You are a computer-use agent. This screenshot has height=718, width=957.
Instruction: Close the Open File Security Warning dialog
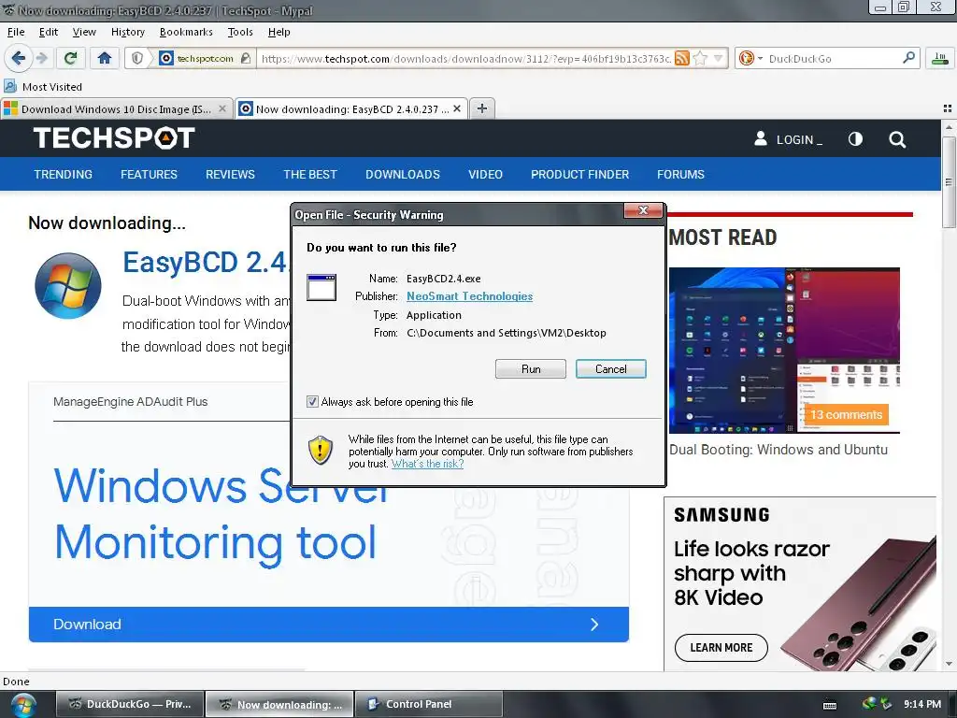(x=643, y=210)
